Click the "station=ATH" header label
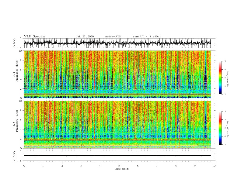Image resolution: width=241 pixels, height=186 pixels. tap(113, 36)
